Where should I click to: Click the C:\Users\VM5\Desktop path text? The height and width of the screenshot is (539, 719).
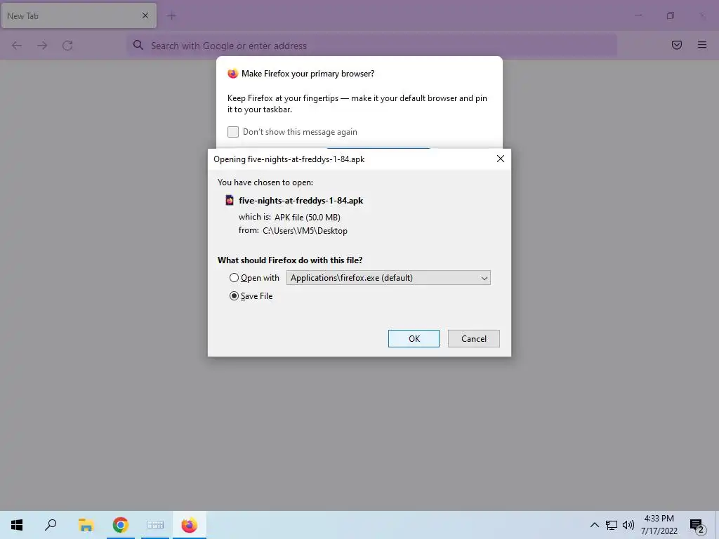tap(305, 230)
